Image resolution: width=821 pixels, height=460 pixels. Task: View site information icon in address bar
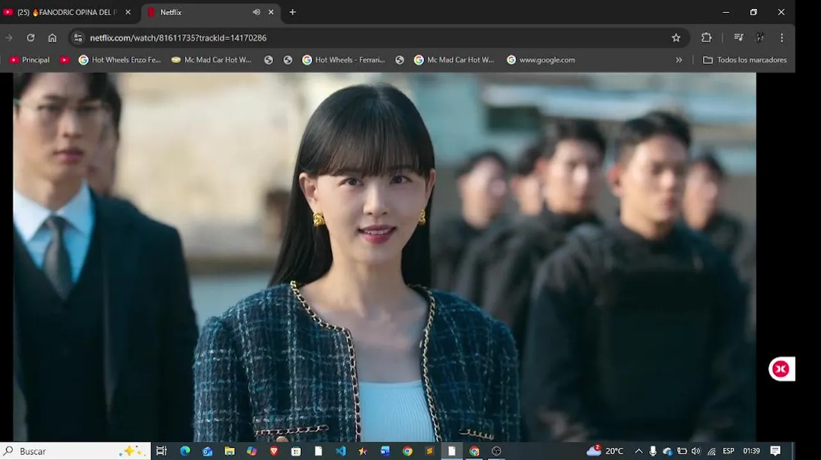78,38
